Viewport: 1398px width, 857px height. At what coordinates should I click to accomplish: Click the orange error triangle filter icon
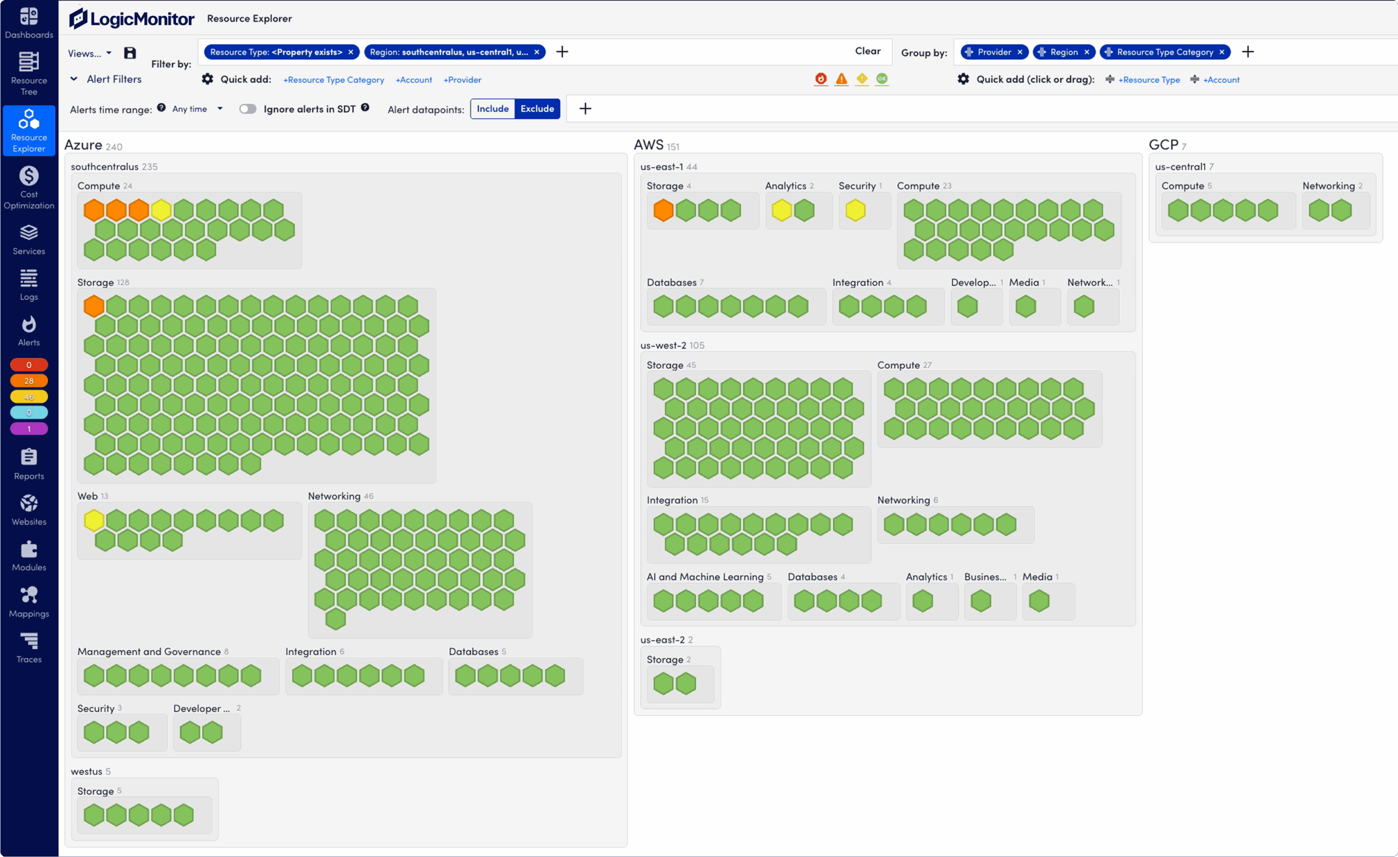coord(841,79)
